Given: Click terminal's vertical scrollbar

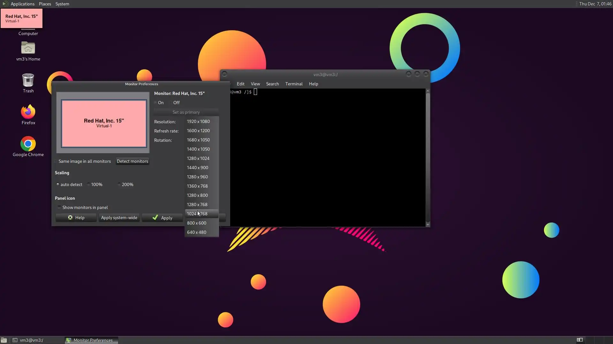Looking at the screenshot, I should click(428, 158).
